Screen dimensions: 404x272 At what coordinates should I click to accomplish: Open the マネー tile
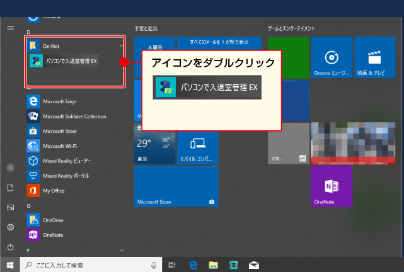[289, 144]
